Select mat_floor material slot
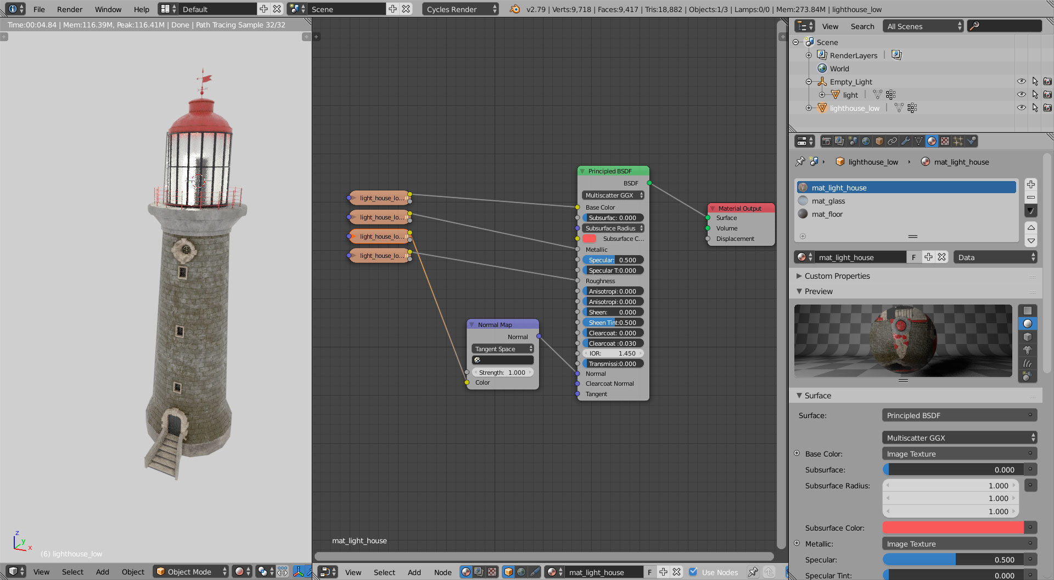1054x580 pixels. pyautogui.click(x=906, y=214)
